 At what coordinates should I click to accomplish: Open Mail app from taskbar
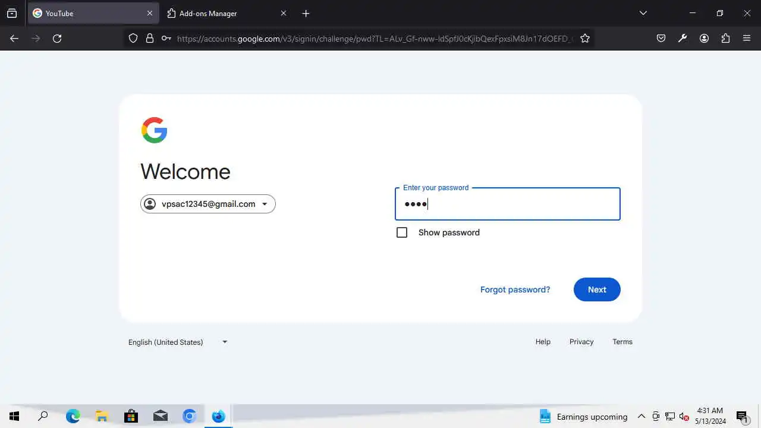click(160, 416)
